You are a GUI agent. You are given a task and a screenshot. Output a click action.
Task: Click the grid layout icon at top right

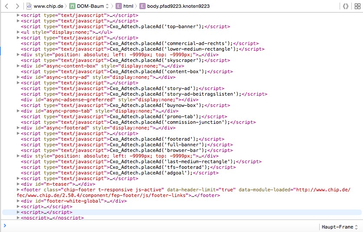[356, 6]
